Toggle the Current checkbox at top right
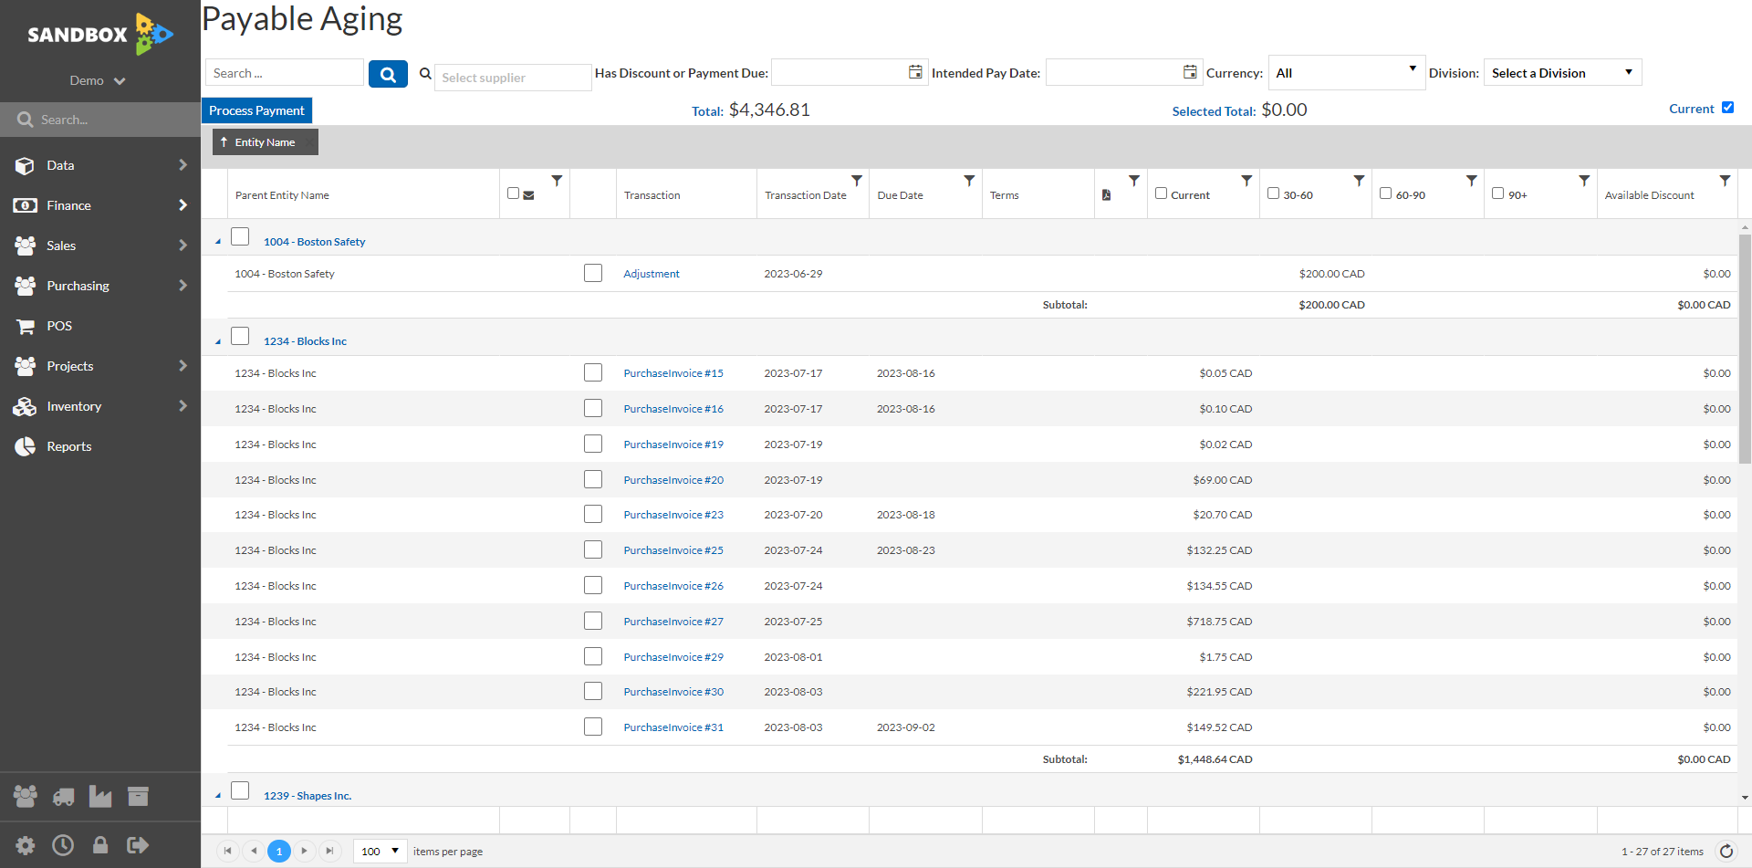1752x868 pixels. tap(1727, 108)
